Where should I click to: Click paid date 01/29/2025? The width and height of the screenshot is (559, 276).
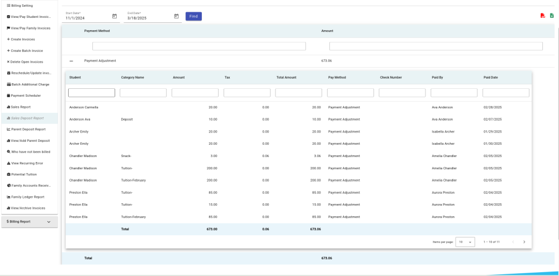click(492, 132)
